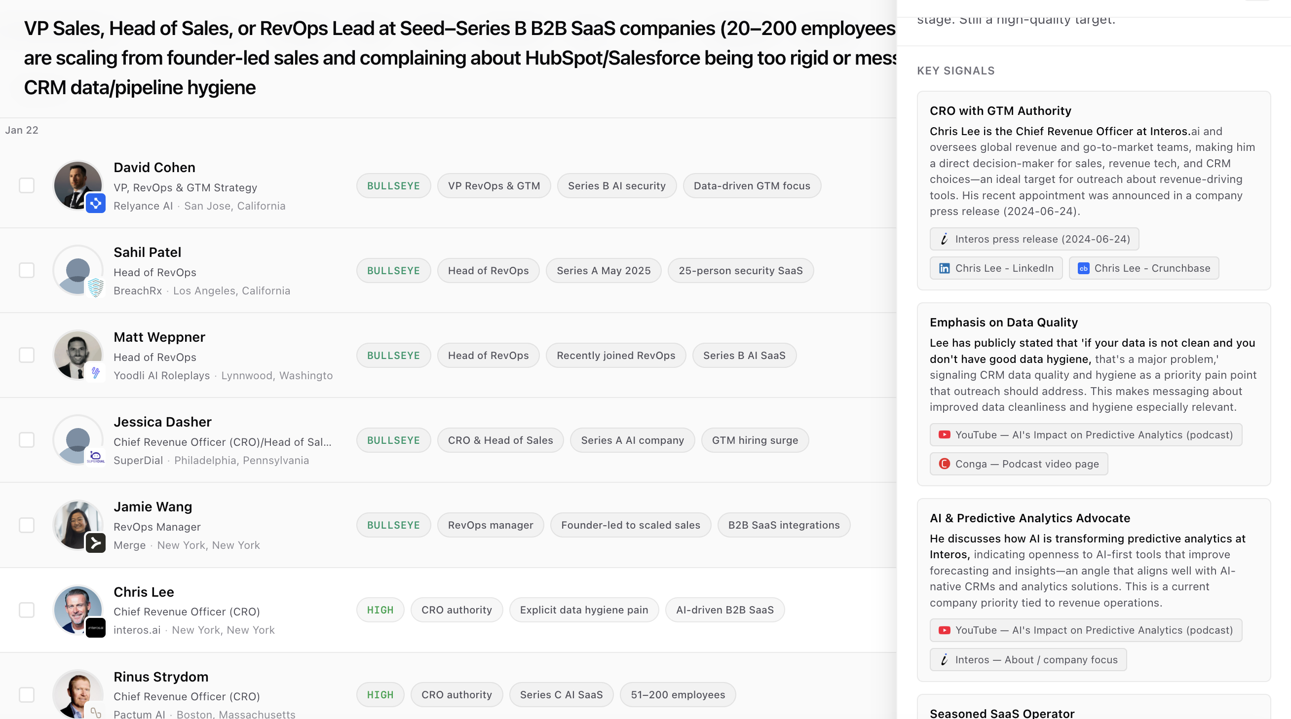The image size is (1291, 719).
Task: Click the Interos icon on About / company focus source
Action: pos(944,660)
